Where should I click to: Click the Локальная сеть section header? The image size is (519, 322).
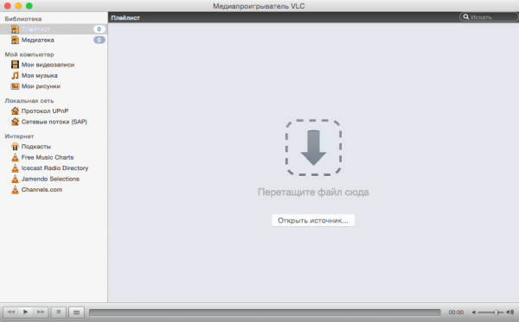29,100
